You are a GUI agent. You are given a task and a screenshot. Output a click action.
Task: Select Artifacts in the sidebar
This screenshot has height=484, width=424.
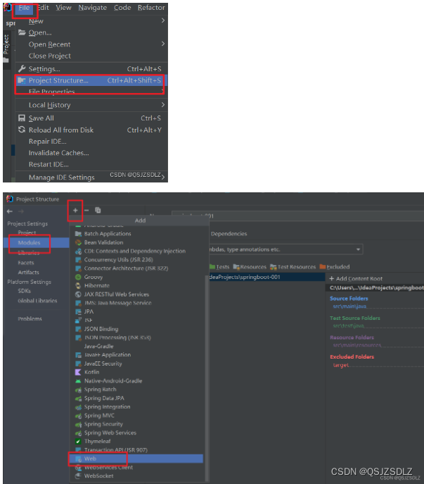pyautogui.click(x=28, y=272)
